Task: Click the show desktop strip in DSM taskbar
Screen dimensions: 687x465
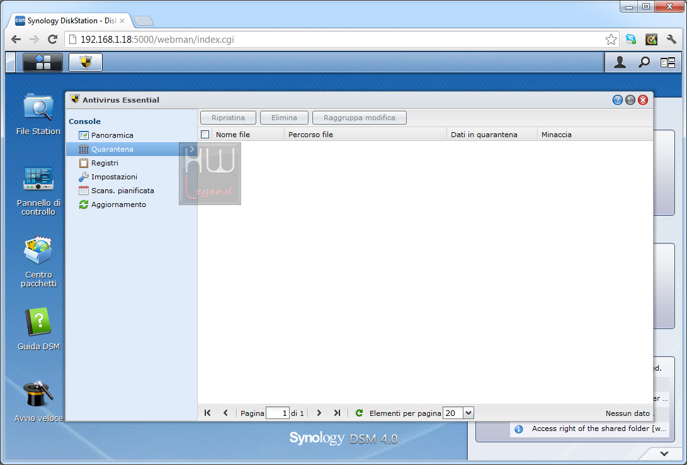Action: tap(11, 62)
